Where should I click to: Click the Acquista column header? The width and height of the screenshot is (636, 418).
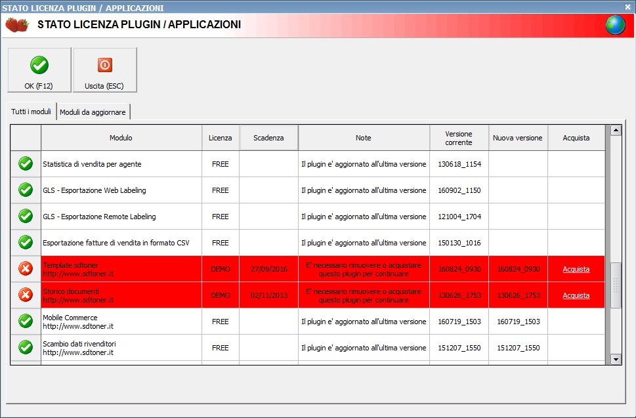pos(576,138)
